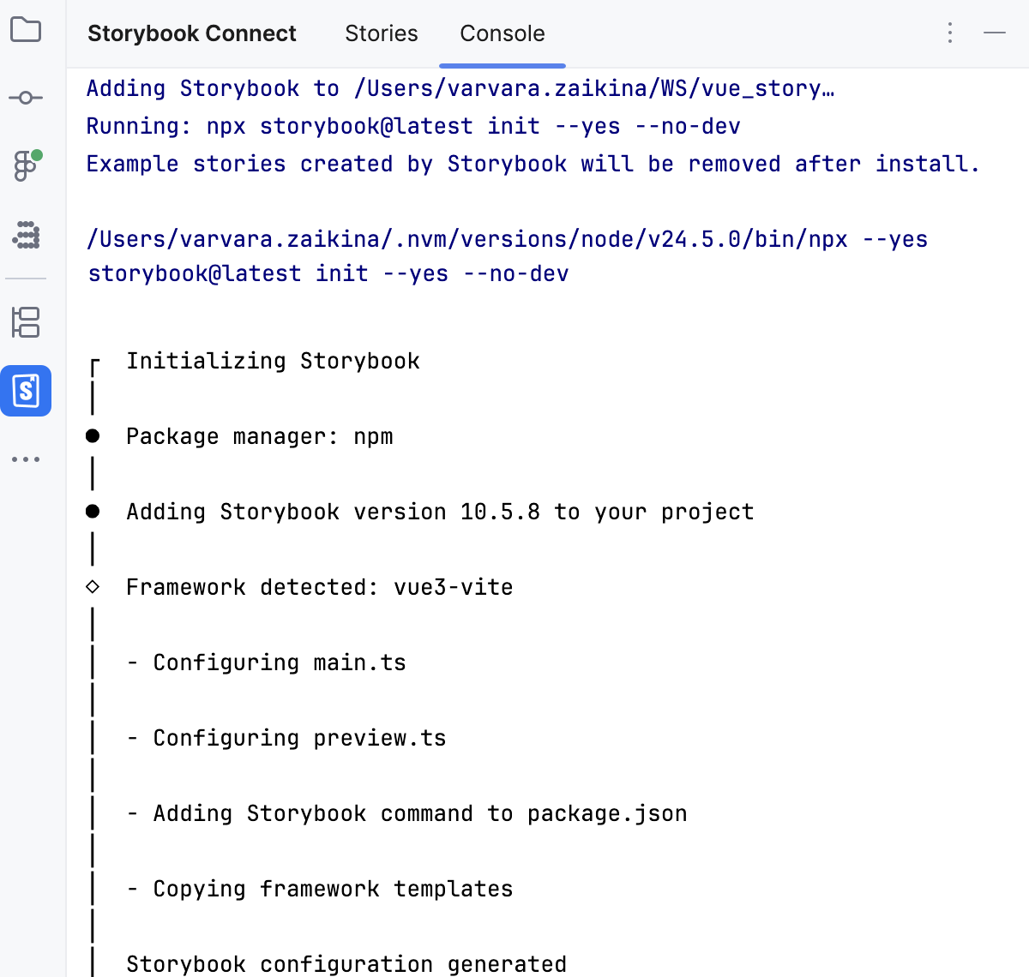Show more tool windows ellipsis
This screenshot has width=1029, height=977.
(26, 460)
